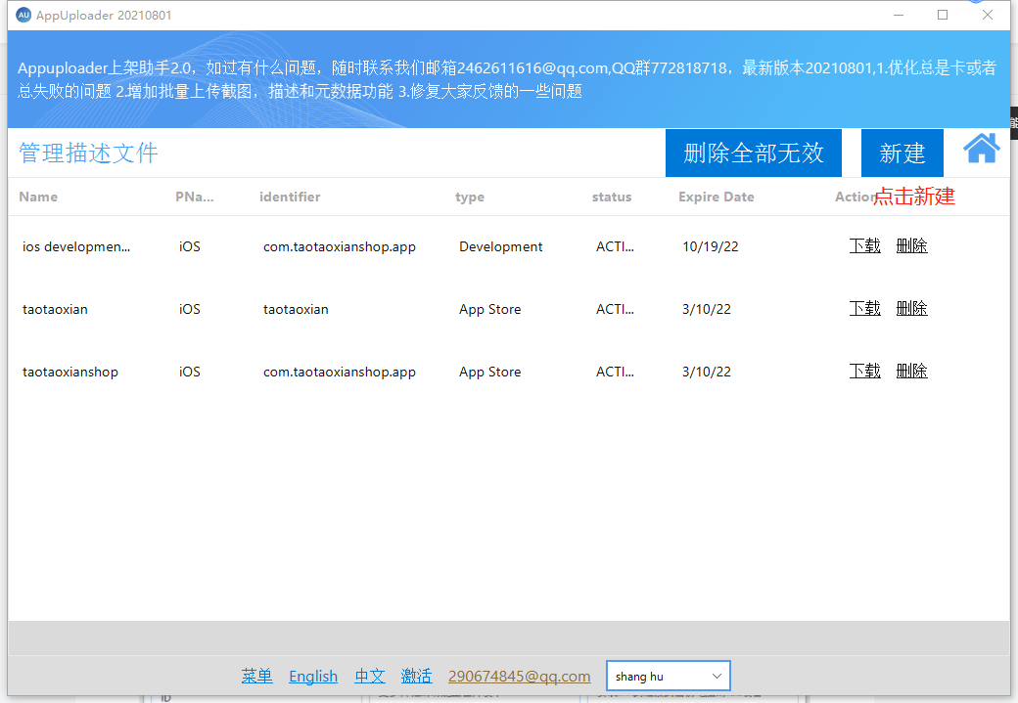The image size is (1018, 703).
Task: Click the Name column header
Action: tap(38, 197)
